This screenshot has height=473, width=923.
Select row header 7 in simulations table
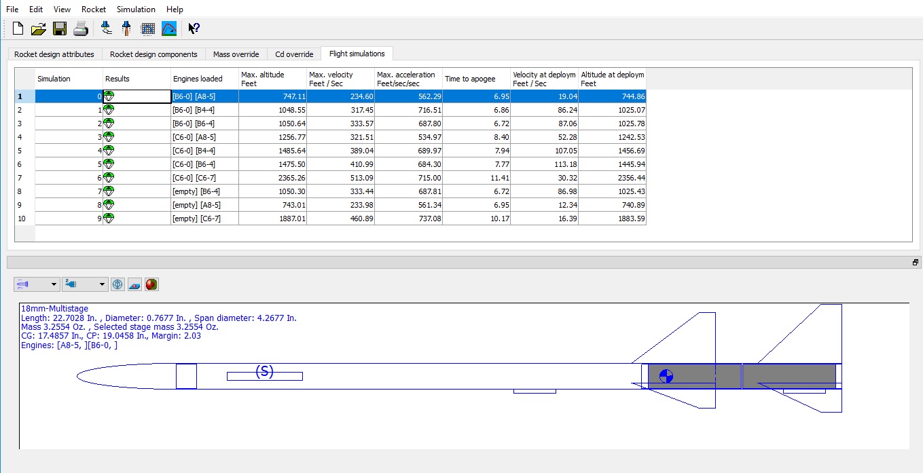24,178
